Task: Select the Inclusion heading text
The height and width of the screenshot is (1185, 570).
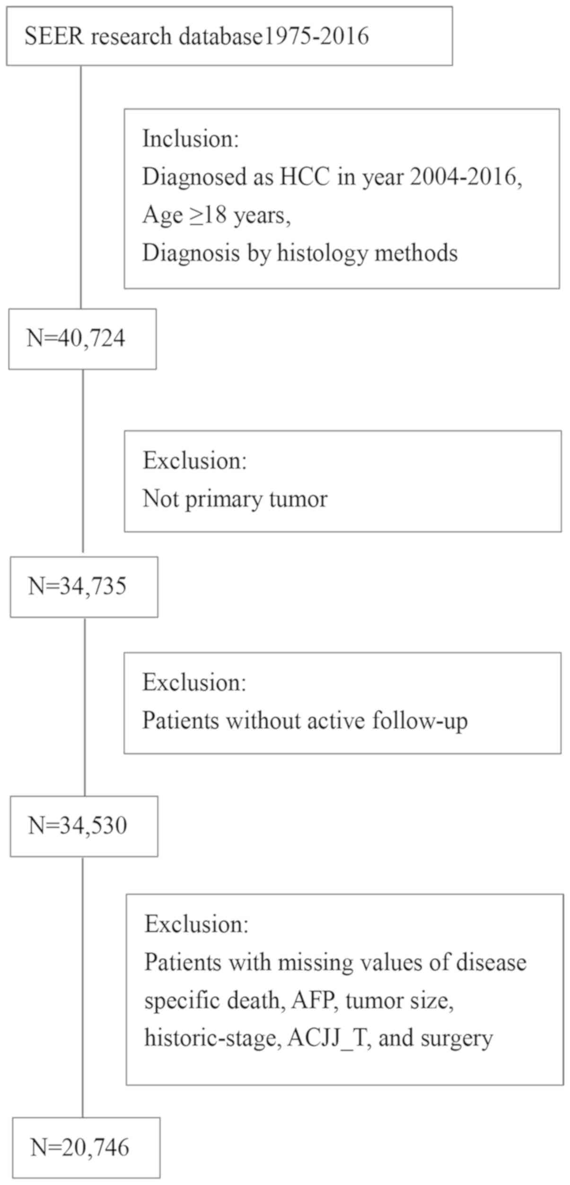Action: pyautogui.click(x=191, y=139)
